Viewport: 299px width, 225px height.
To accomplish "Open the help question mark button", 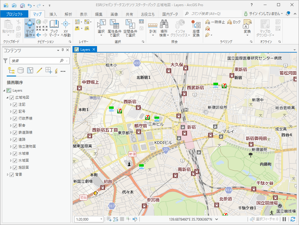I will click(x=252, y=5).
